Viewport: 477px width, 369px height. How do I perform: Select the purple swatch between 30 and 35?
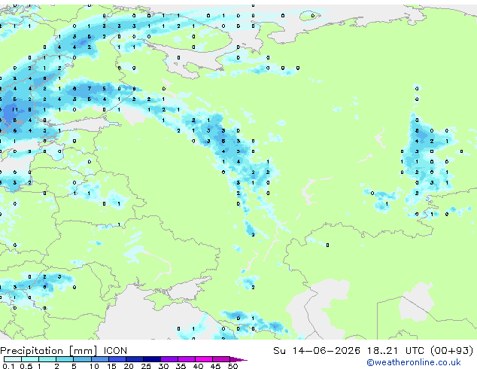point(169,359)
